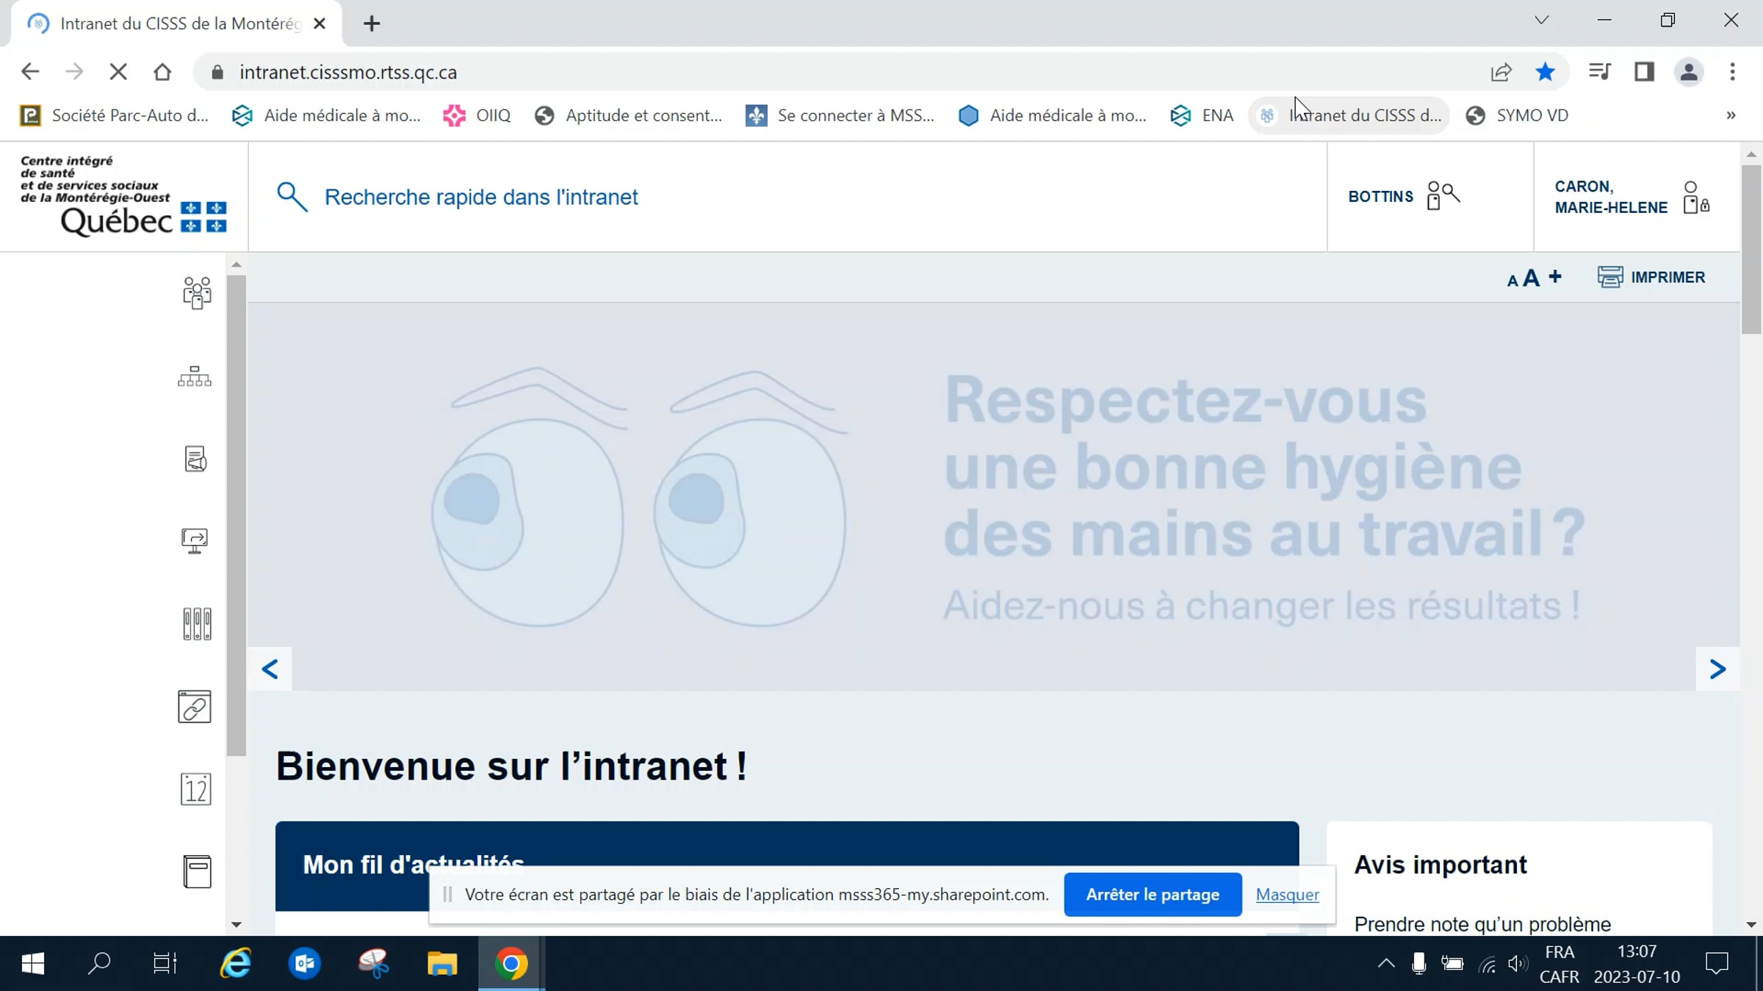The width and height of the screenshot is (1763, 991).
Task: Open Outlook from the taskbar
Action: click(x=304, y=963)
